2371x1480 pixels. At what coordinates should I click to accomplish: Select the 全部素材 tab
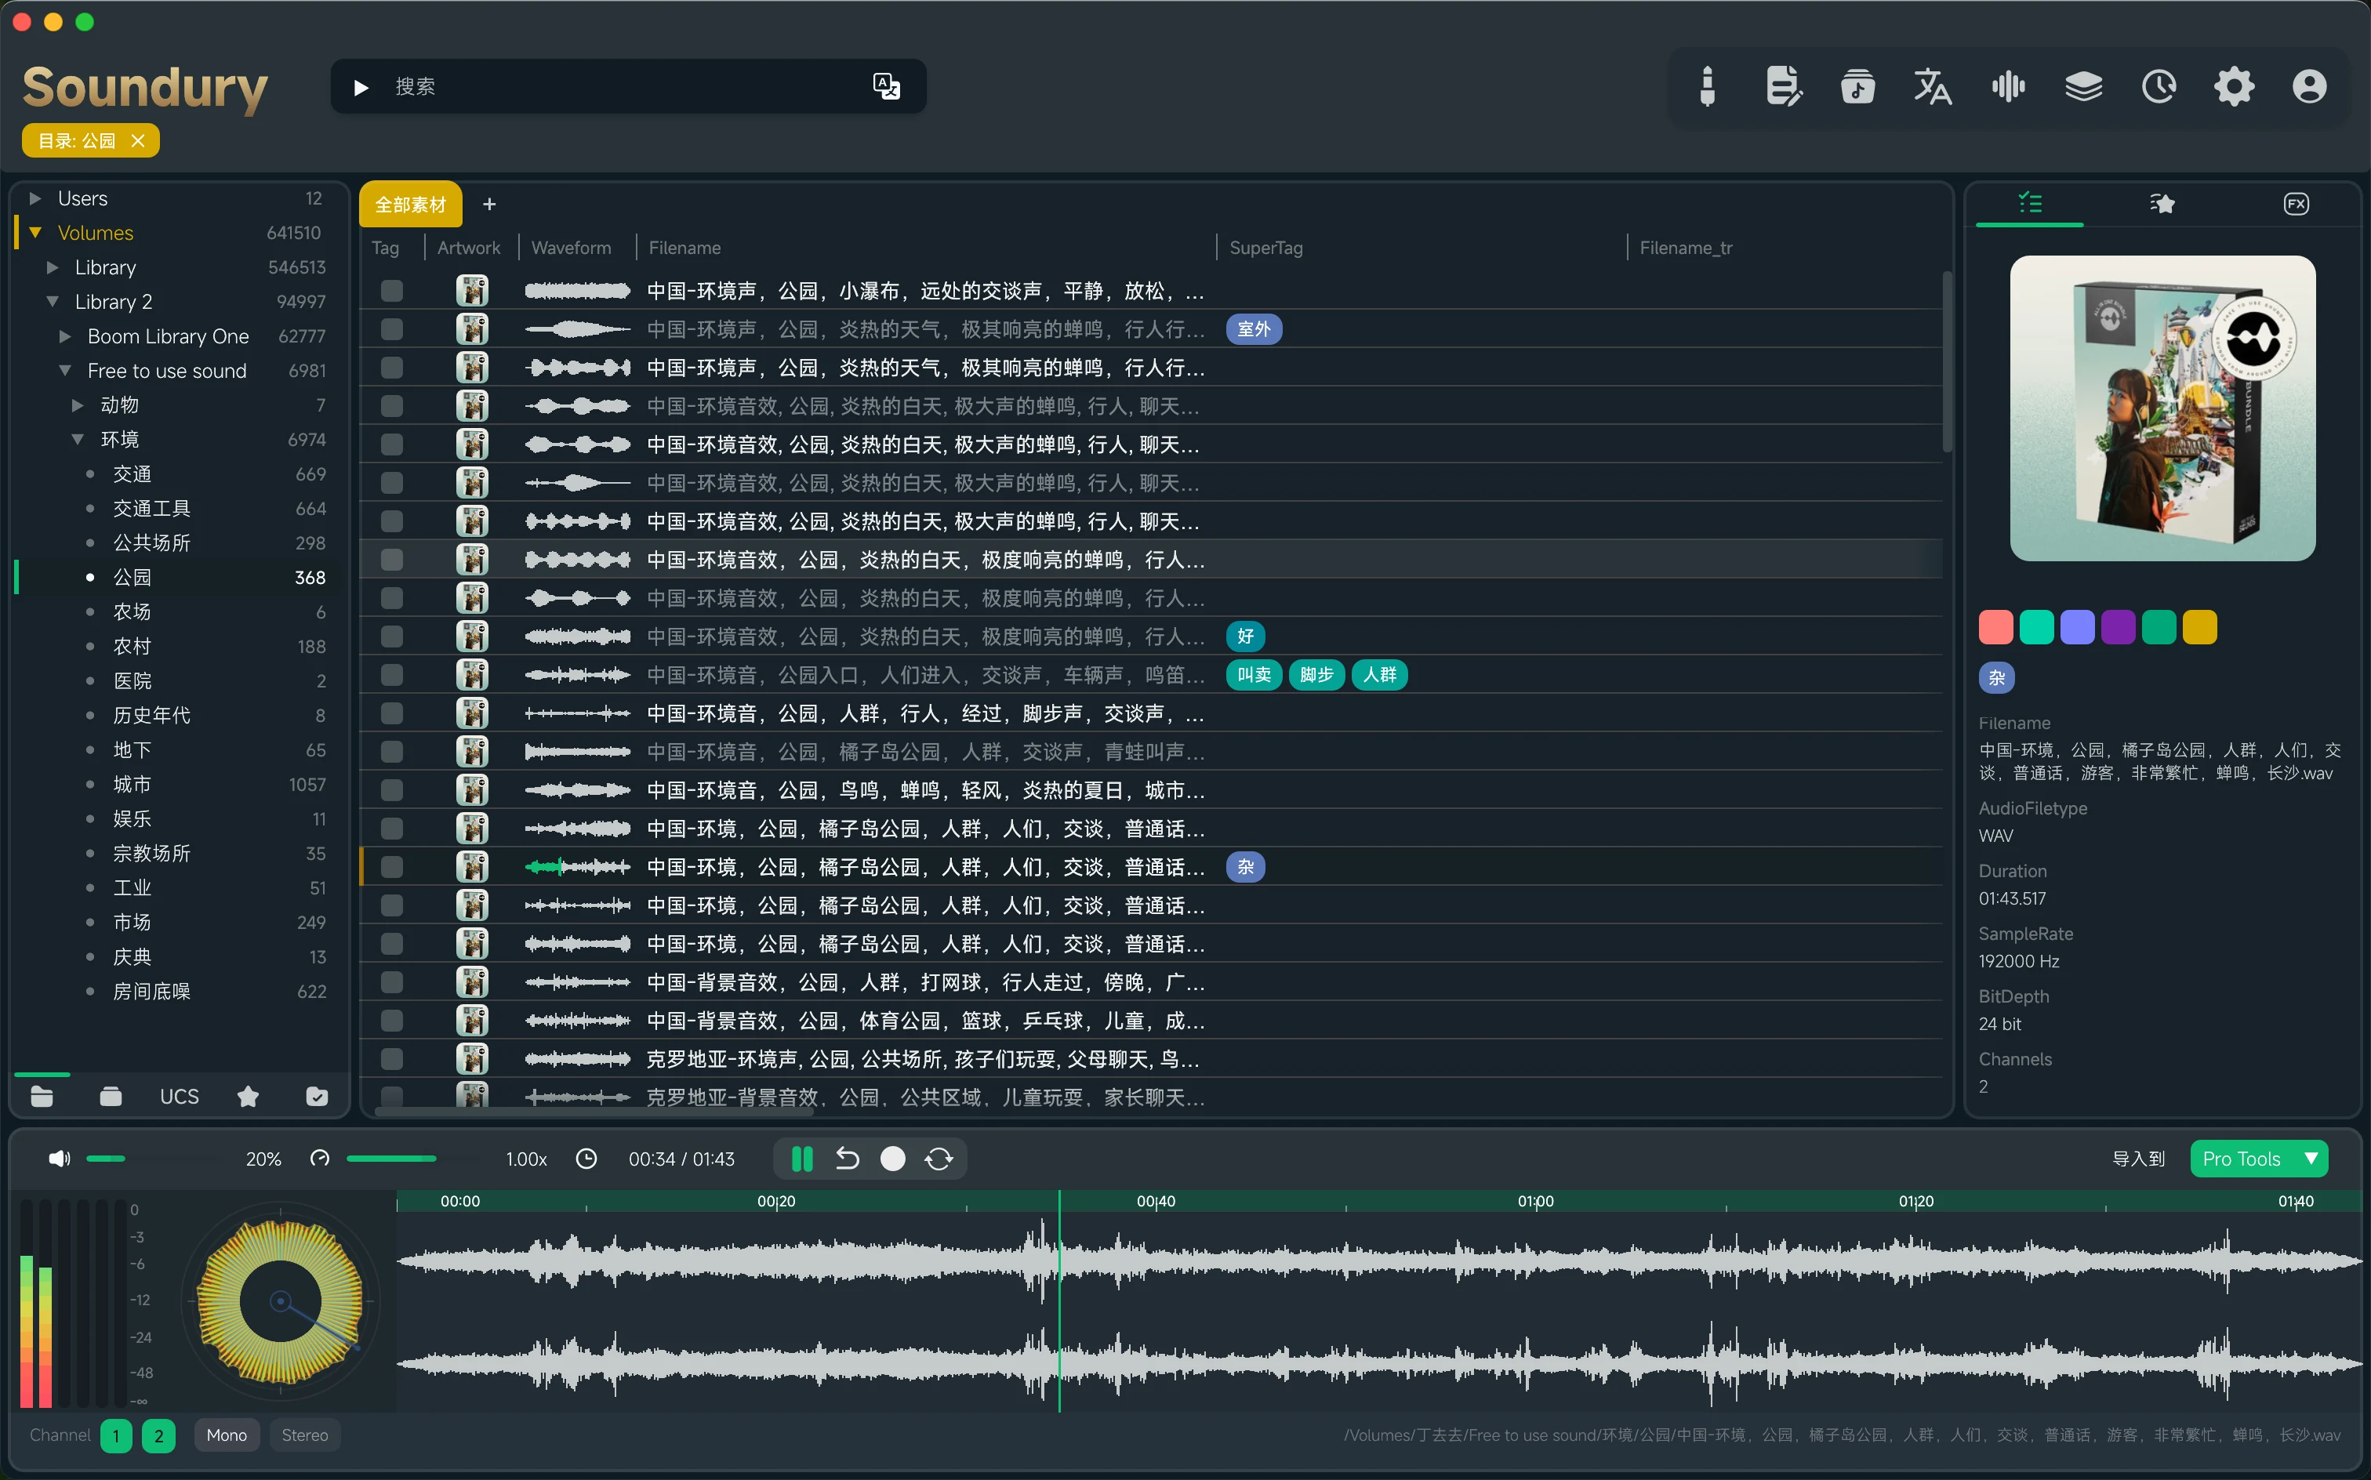click(410, 204)
